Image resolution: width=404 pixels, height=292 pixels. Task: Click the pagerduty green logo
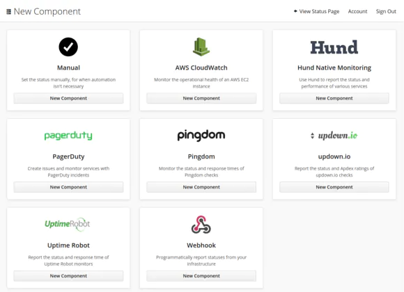(68, 136)
